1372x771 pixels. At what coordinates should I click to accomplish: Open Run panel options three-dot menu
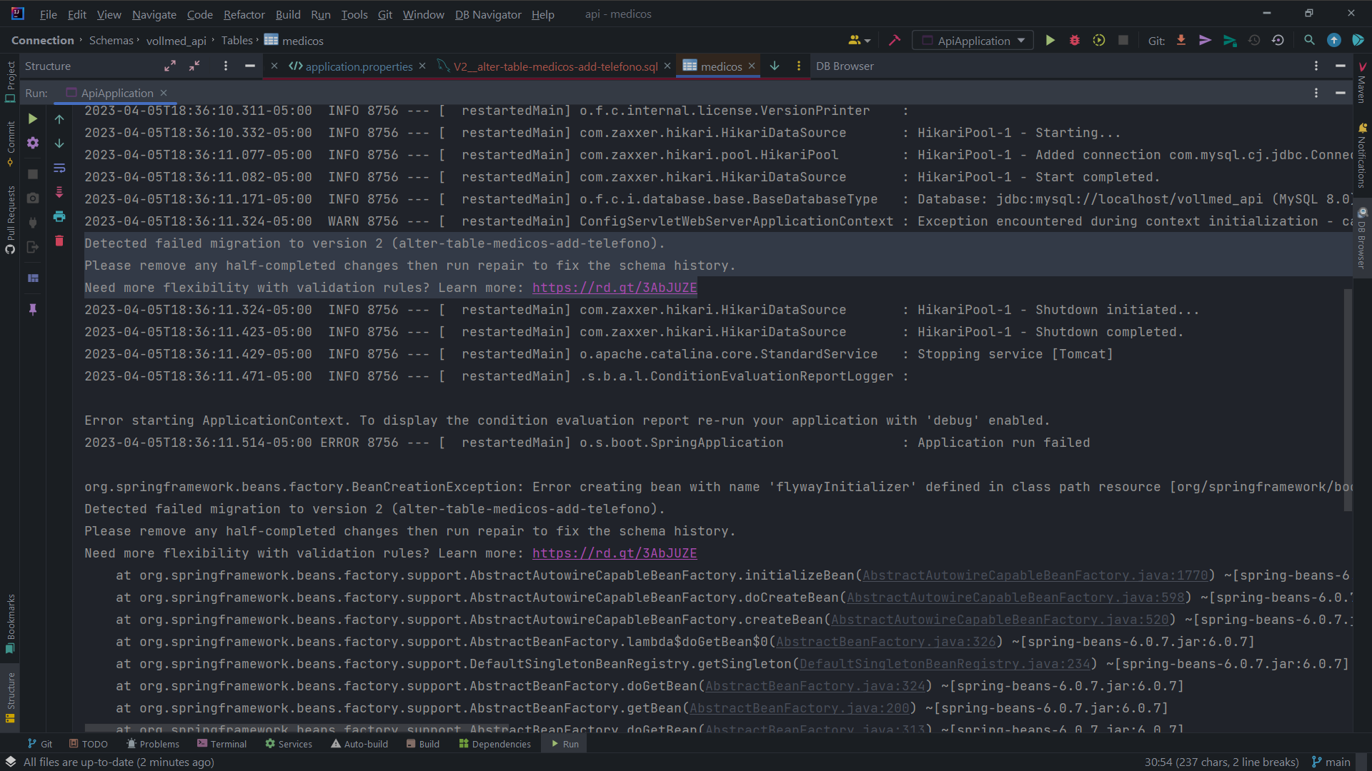tap(1316, 93)
